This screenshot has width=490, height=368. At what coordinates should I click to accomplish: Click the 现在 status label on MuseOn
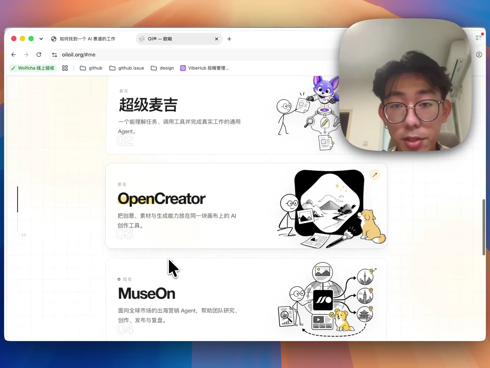(125, 279)
